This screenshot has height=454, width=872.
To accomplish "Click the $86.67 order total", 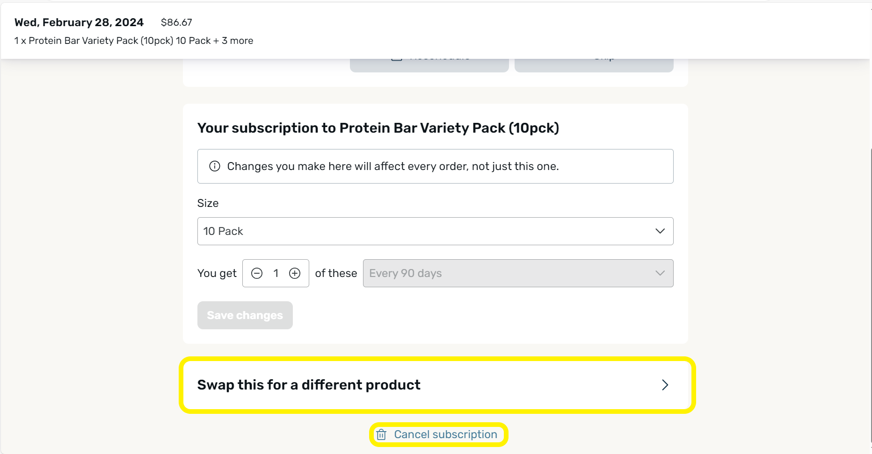I will point(176,22).
